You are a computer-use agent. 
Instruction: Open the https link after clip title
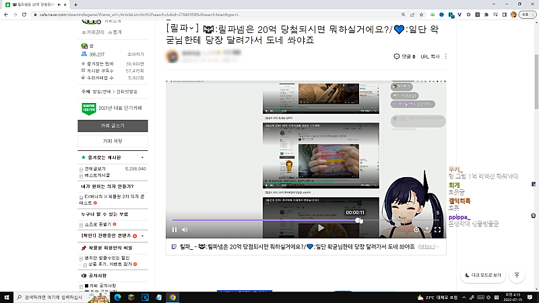(429, 246)
